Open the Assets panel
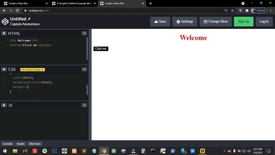This screenshot has width=275, height=155. pos(21,143)
